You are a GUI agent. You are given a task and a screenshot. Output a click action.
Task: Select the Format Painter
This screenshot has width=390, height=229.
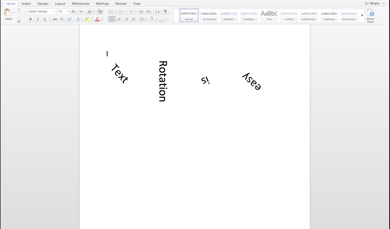tap(19, 21)
